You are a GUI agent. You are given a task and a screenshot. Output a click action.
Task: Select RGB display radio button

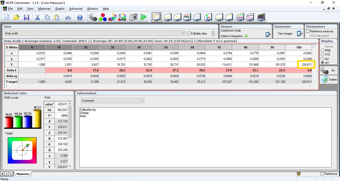pyautogui.click(x=322, y=50)
